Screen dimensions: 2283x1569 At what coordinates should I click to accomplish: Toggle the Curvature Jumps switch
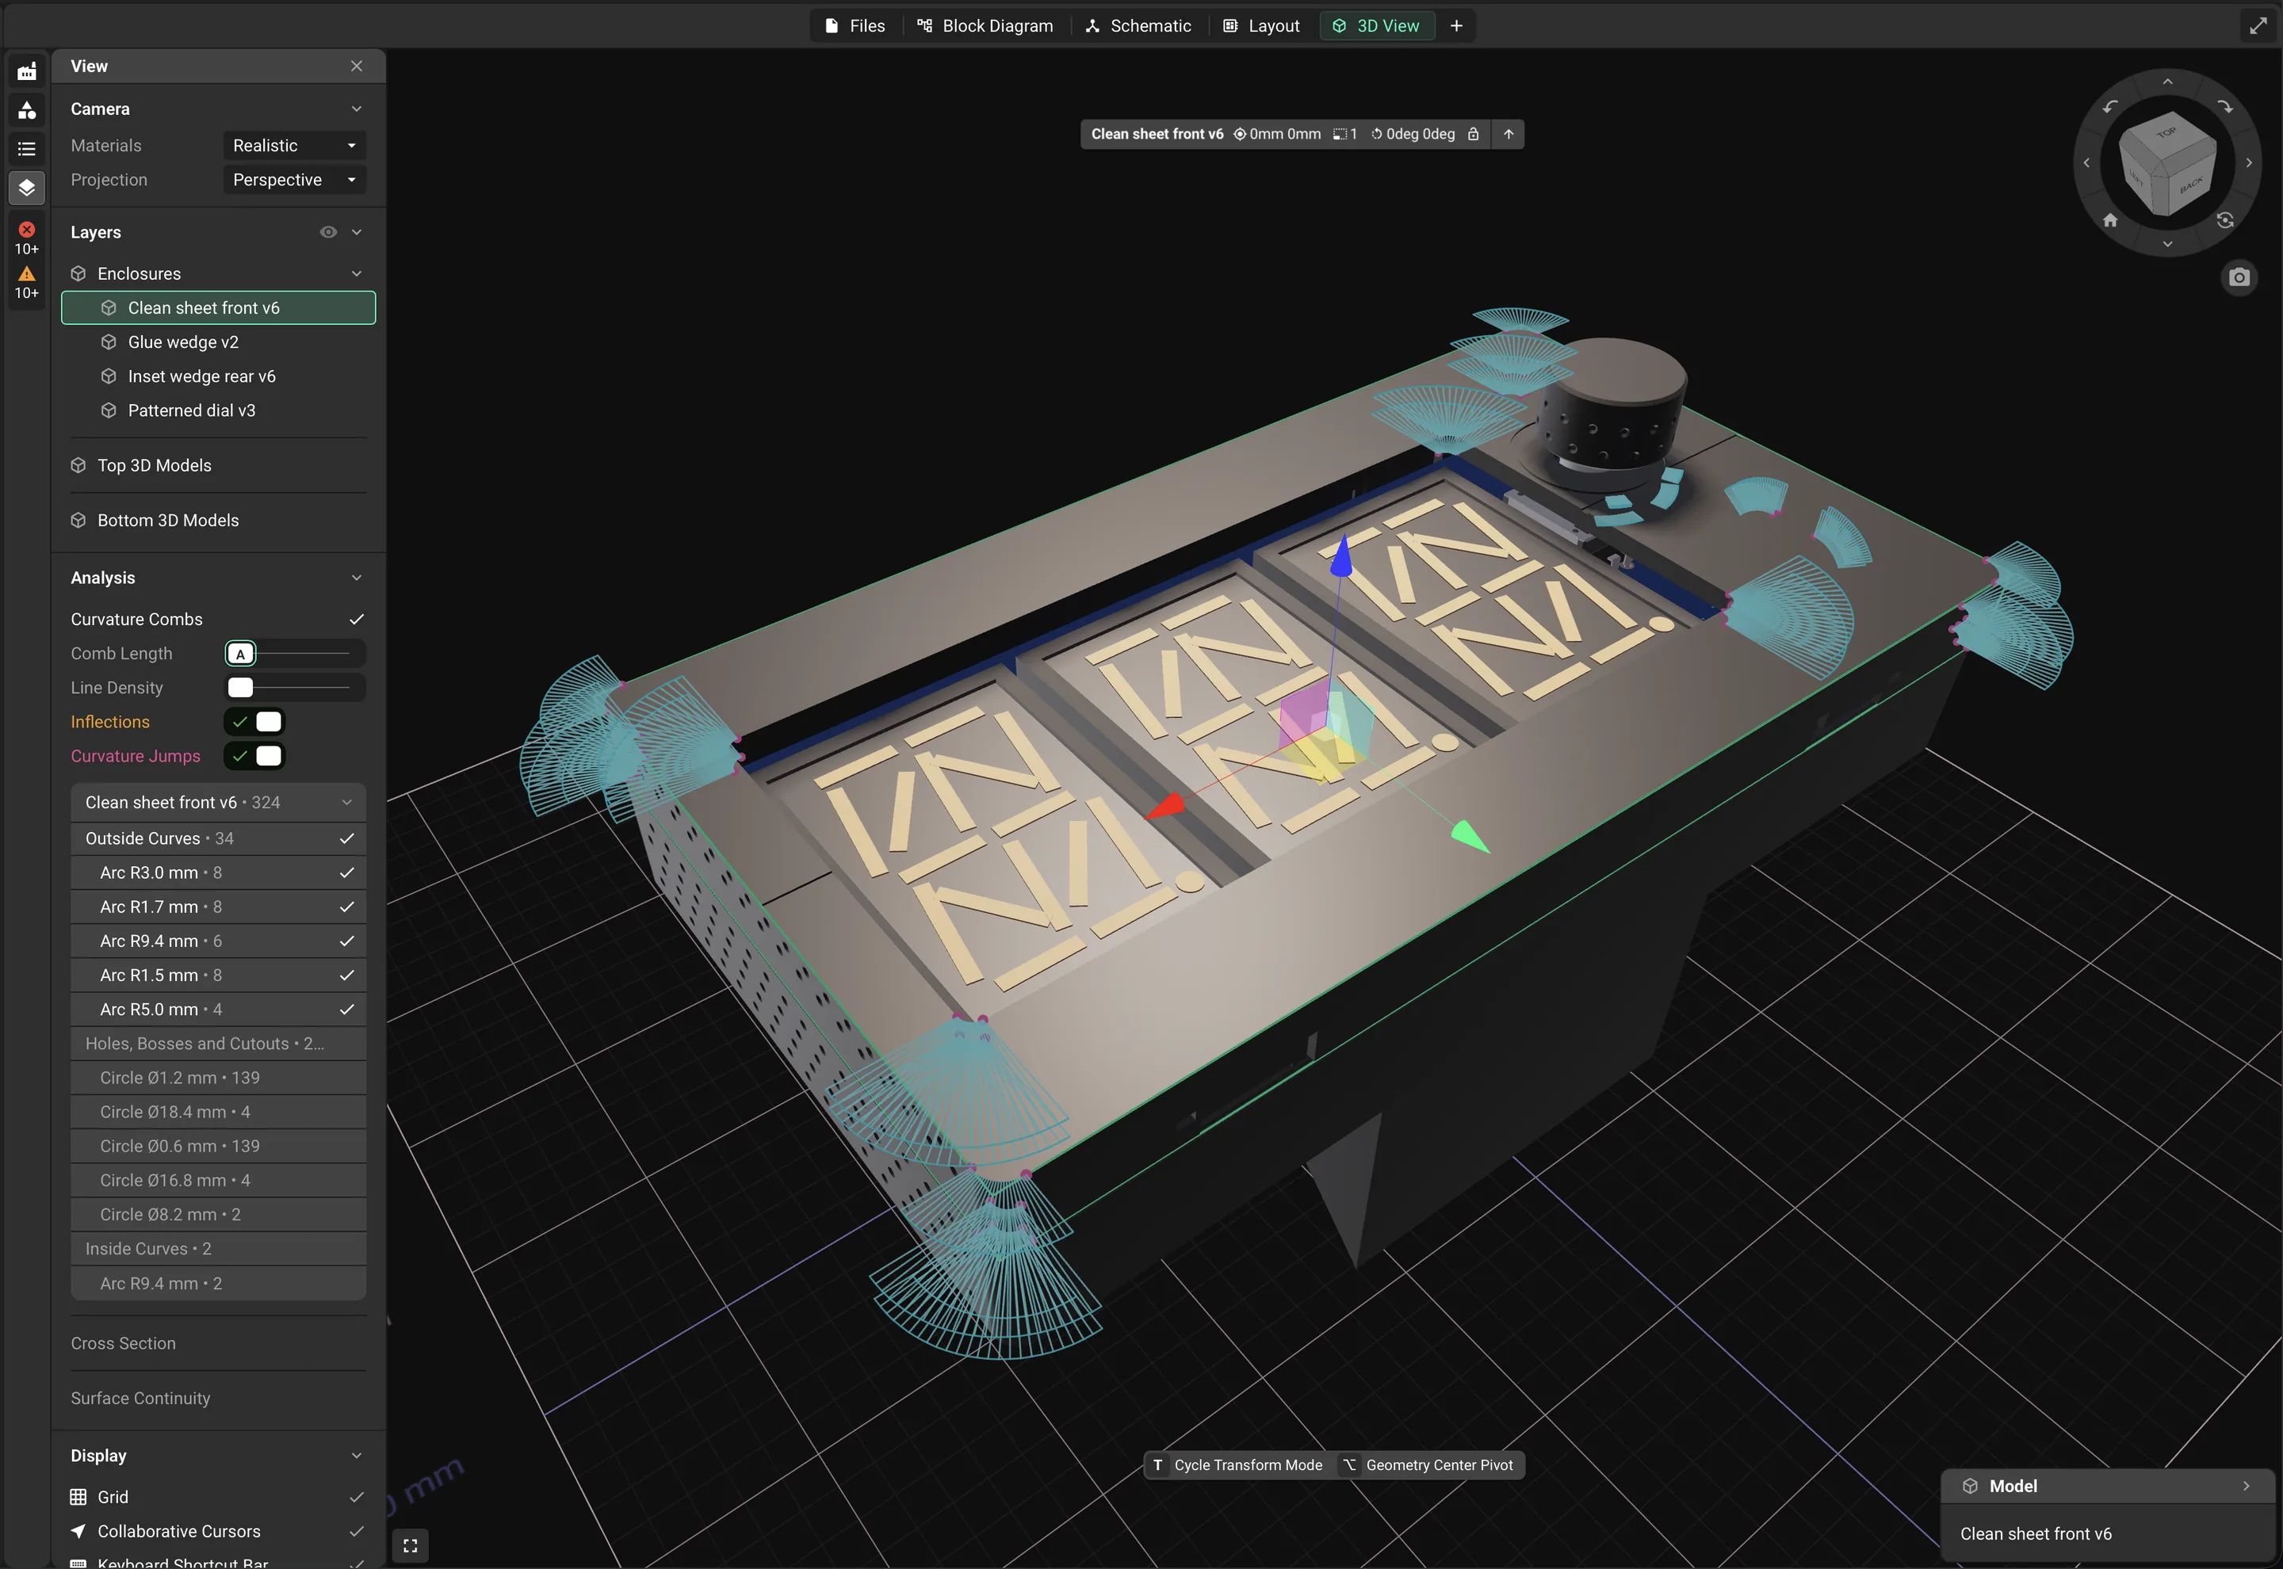(x=254, y=756)
